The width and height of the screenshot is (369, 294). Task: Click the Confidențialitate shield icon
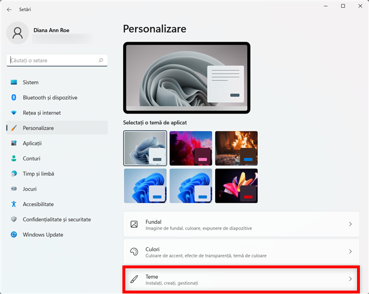tap(14, 219)
